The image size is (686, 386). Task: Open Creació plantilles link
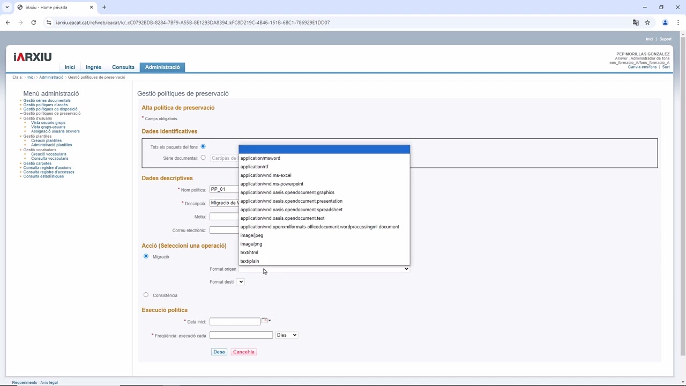click(x=46, y=140)
